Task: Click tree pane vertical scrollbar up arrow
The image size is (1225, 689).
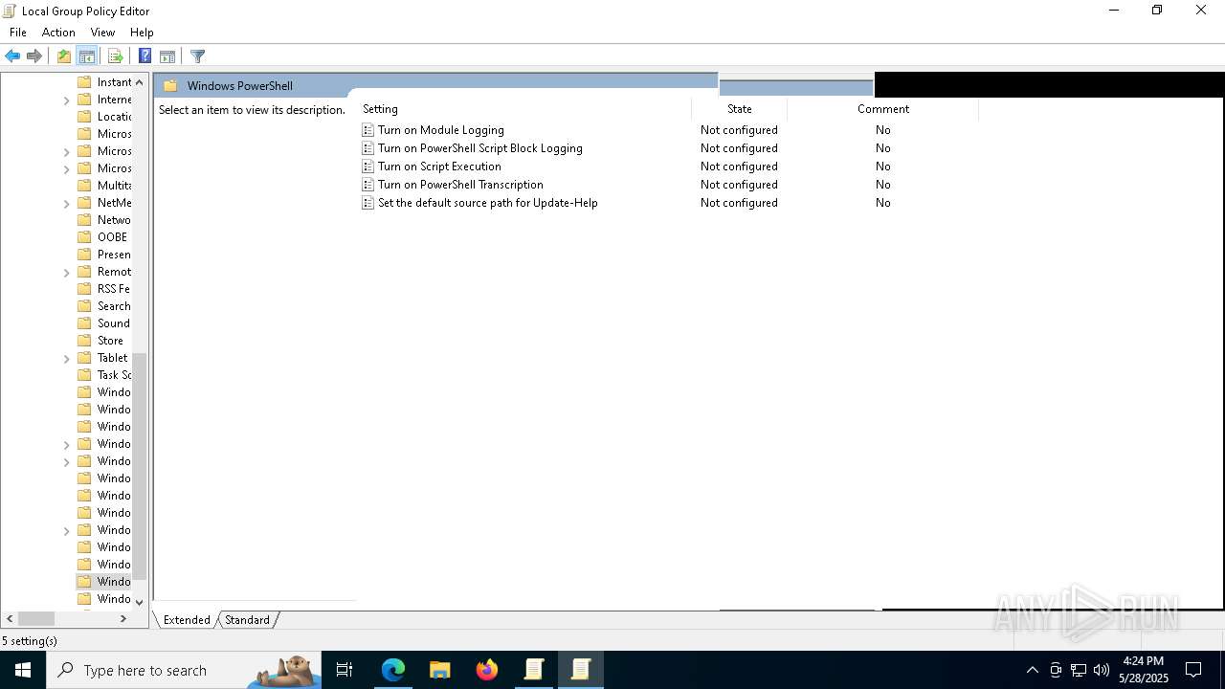Action: pyautogui.click(x=140, y=82)
